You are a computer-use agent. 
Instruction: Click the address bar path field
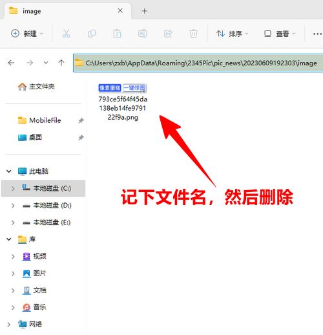pos(198,63)
